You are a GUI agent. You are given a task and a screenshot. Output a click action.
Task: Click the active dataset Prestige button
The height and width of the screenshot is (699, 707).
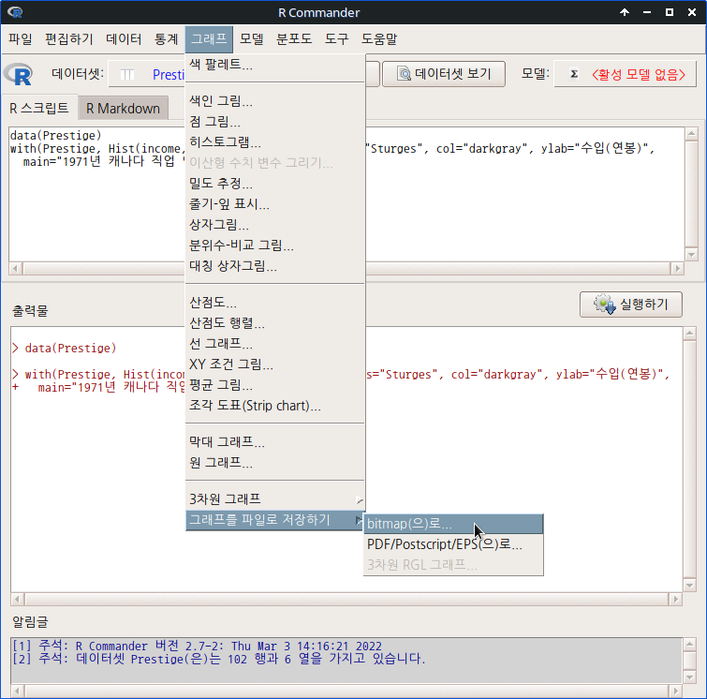(x=146, y=74)
